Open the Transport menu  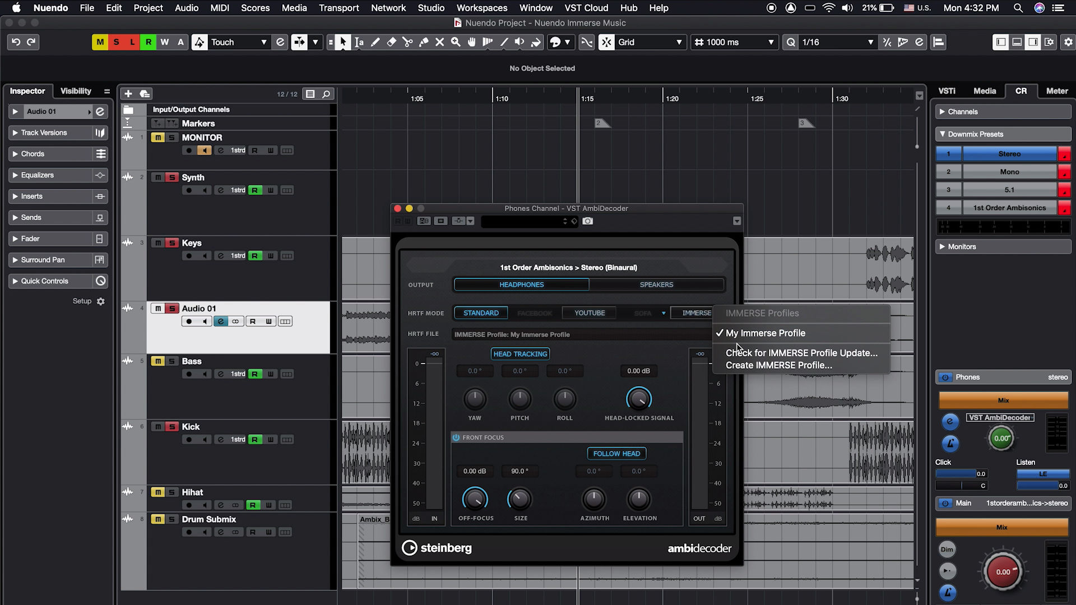tap(338, 8)
